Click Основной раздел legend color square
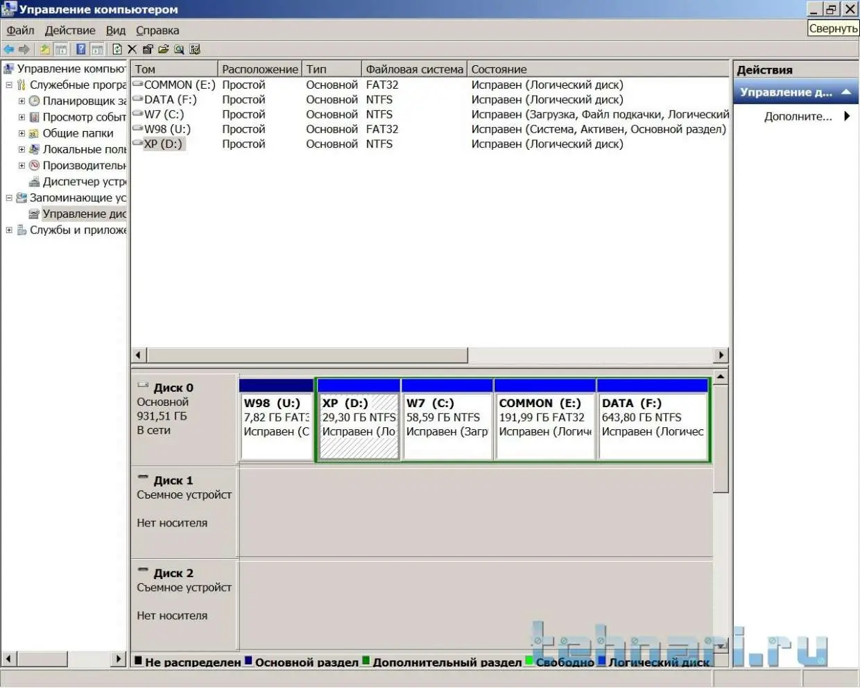Screen dimensions: 860x688 (249, 661)
